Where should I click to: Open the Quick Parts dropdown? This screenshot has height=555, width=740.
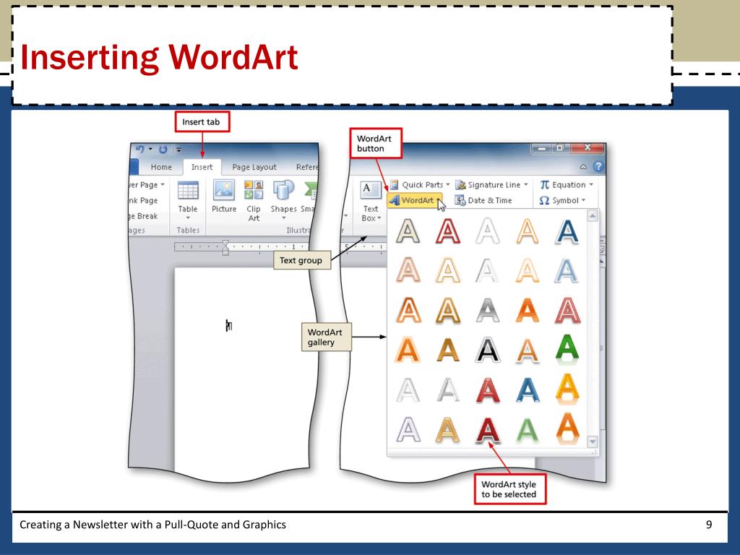click(419, 184)
